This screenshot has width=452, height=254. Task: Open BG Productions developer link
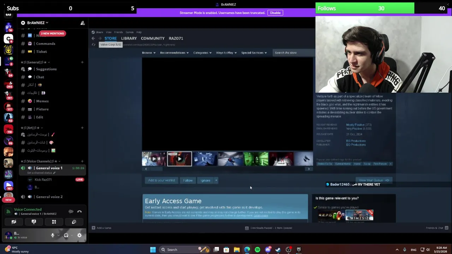[356, 141]
